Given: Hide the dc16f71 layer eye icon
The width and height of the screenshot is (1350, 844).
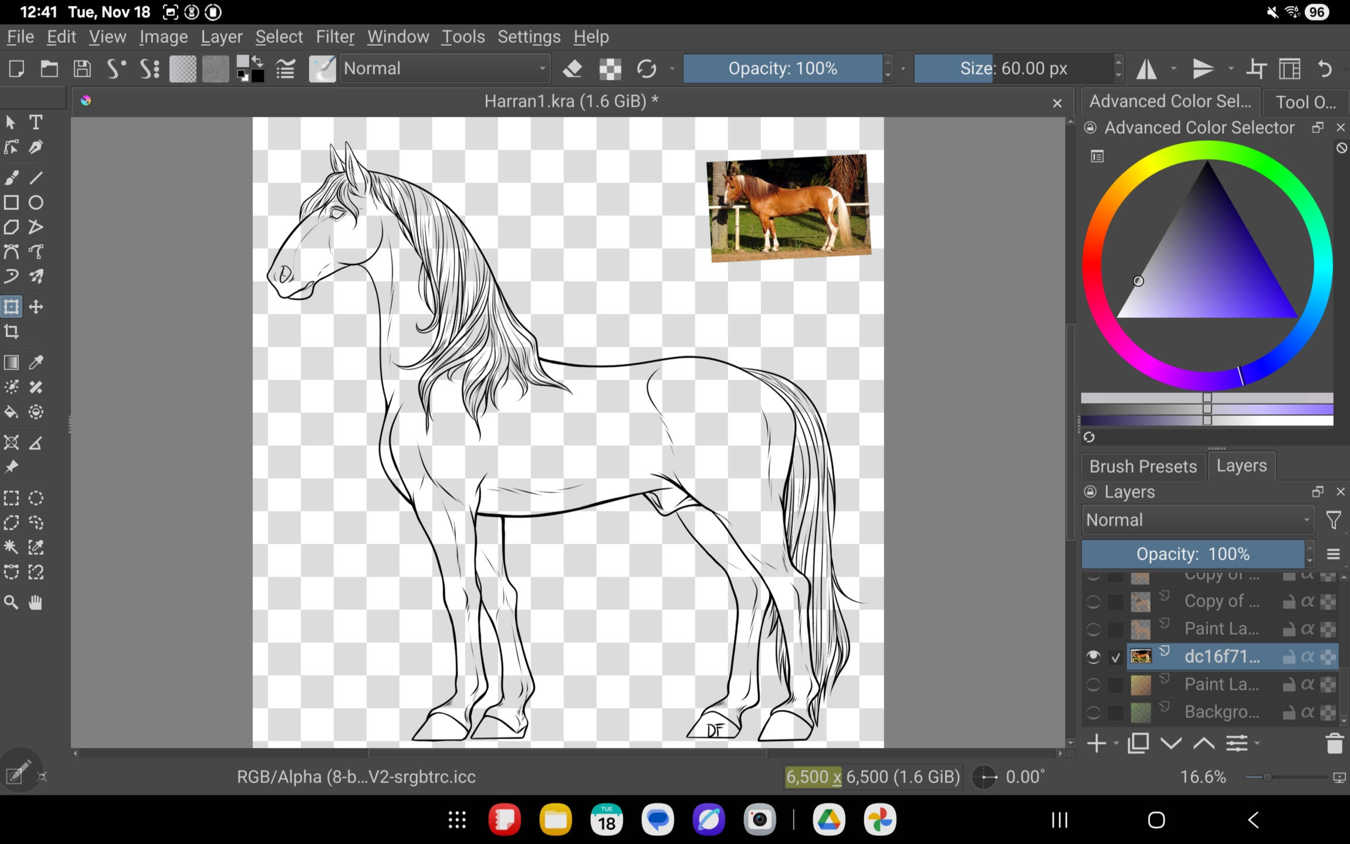Looking at the screenshot, I should click(1093, 657).
